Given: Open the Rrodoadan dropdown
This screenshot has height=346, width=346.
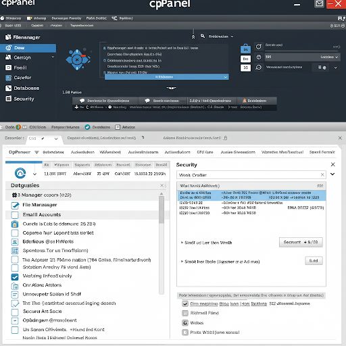Looking at the screenshot, I should (x=221, y=36).
